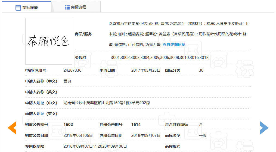Click the 注册公告日期 label

point(111,135)
